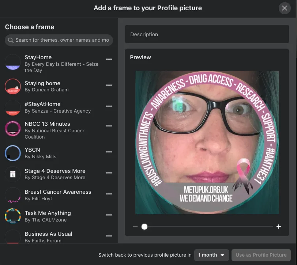Click 'YBCN' title text
The height and width of the screenshot is (265, 297).
(x=33, y=150)
